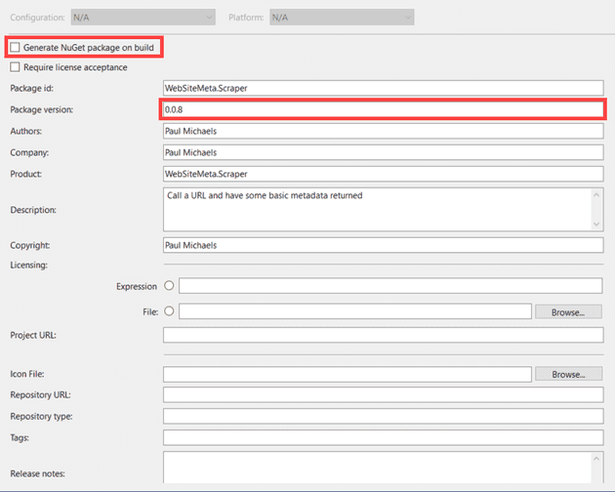615x492 pixels.
Task: Click the Copyright input field
Action: coord(384,245)
